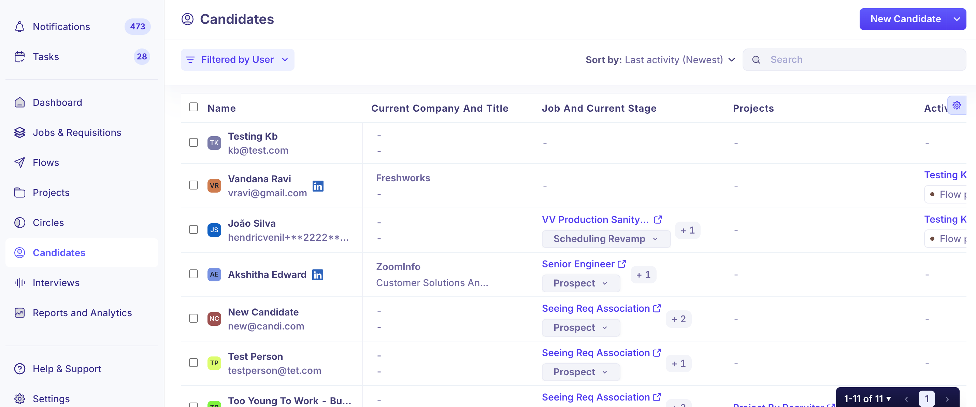This screenshot has height=407, width=976.
Task: Click the Flows paper plane icon
Action: point(20,162)
